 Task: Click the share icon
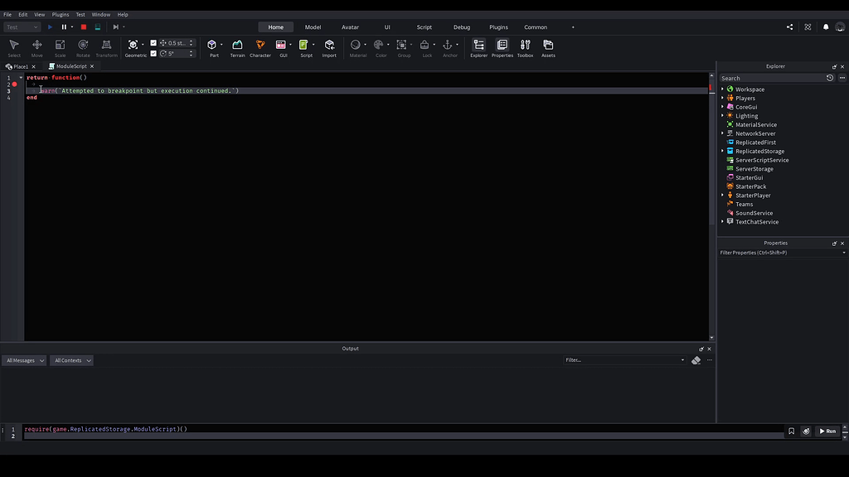(x=789, y=27)
